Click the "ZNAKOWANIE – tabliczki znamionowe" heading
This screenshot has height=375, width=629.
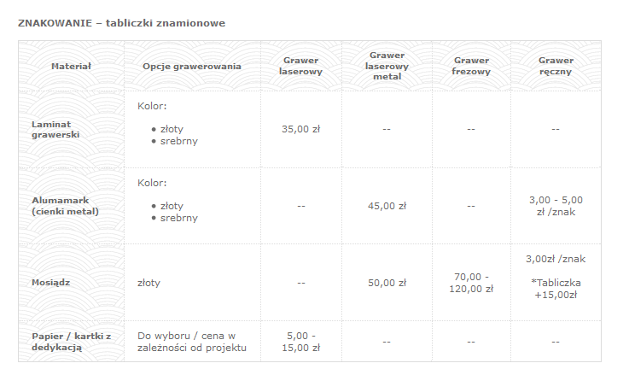(122, 23)
